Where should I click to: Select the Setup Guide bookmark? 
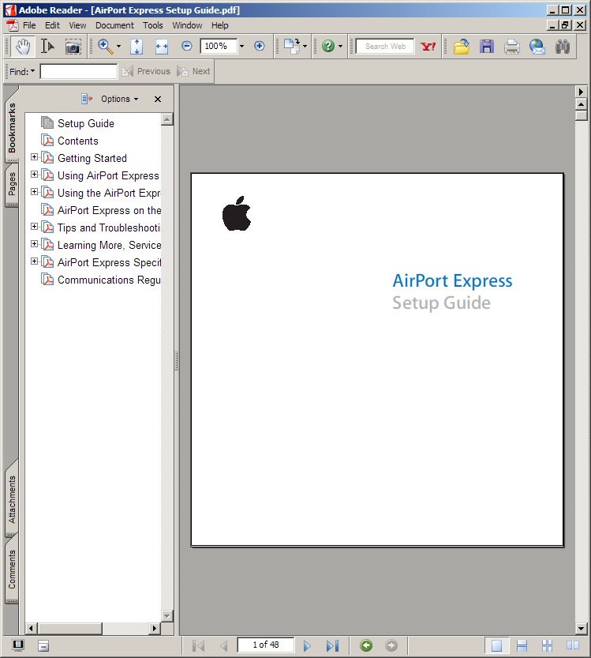point(86,123)
